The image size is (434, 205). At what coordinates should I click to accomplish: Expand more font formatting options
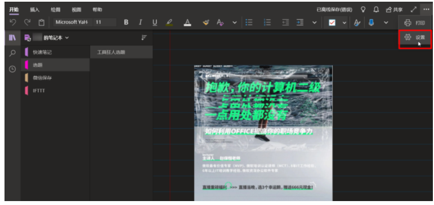(235, 22)
